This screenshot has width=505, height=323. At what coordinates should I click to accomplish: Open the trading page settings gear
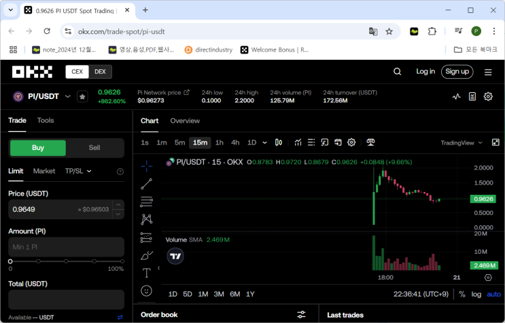(x=488, y=96)
